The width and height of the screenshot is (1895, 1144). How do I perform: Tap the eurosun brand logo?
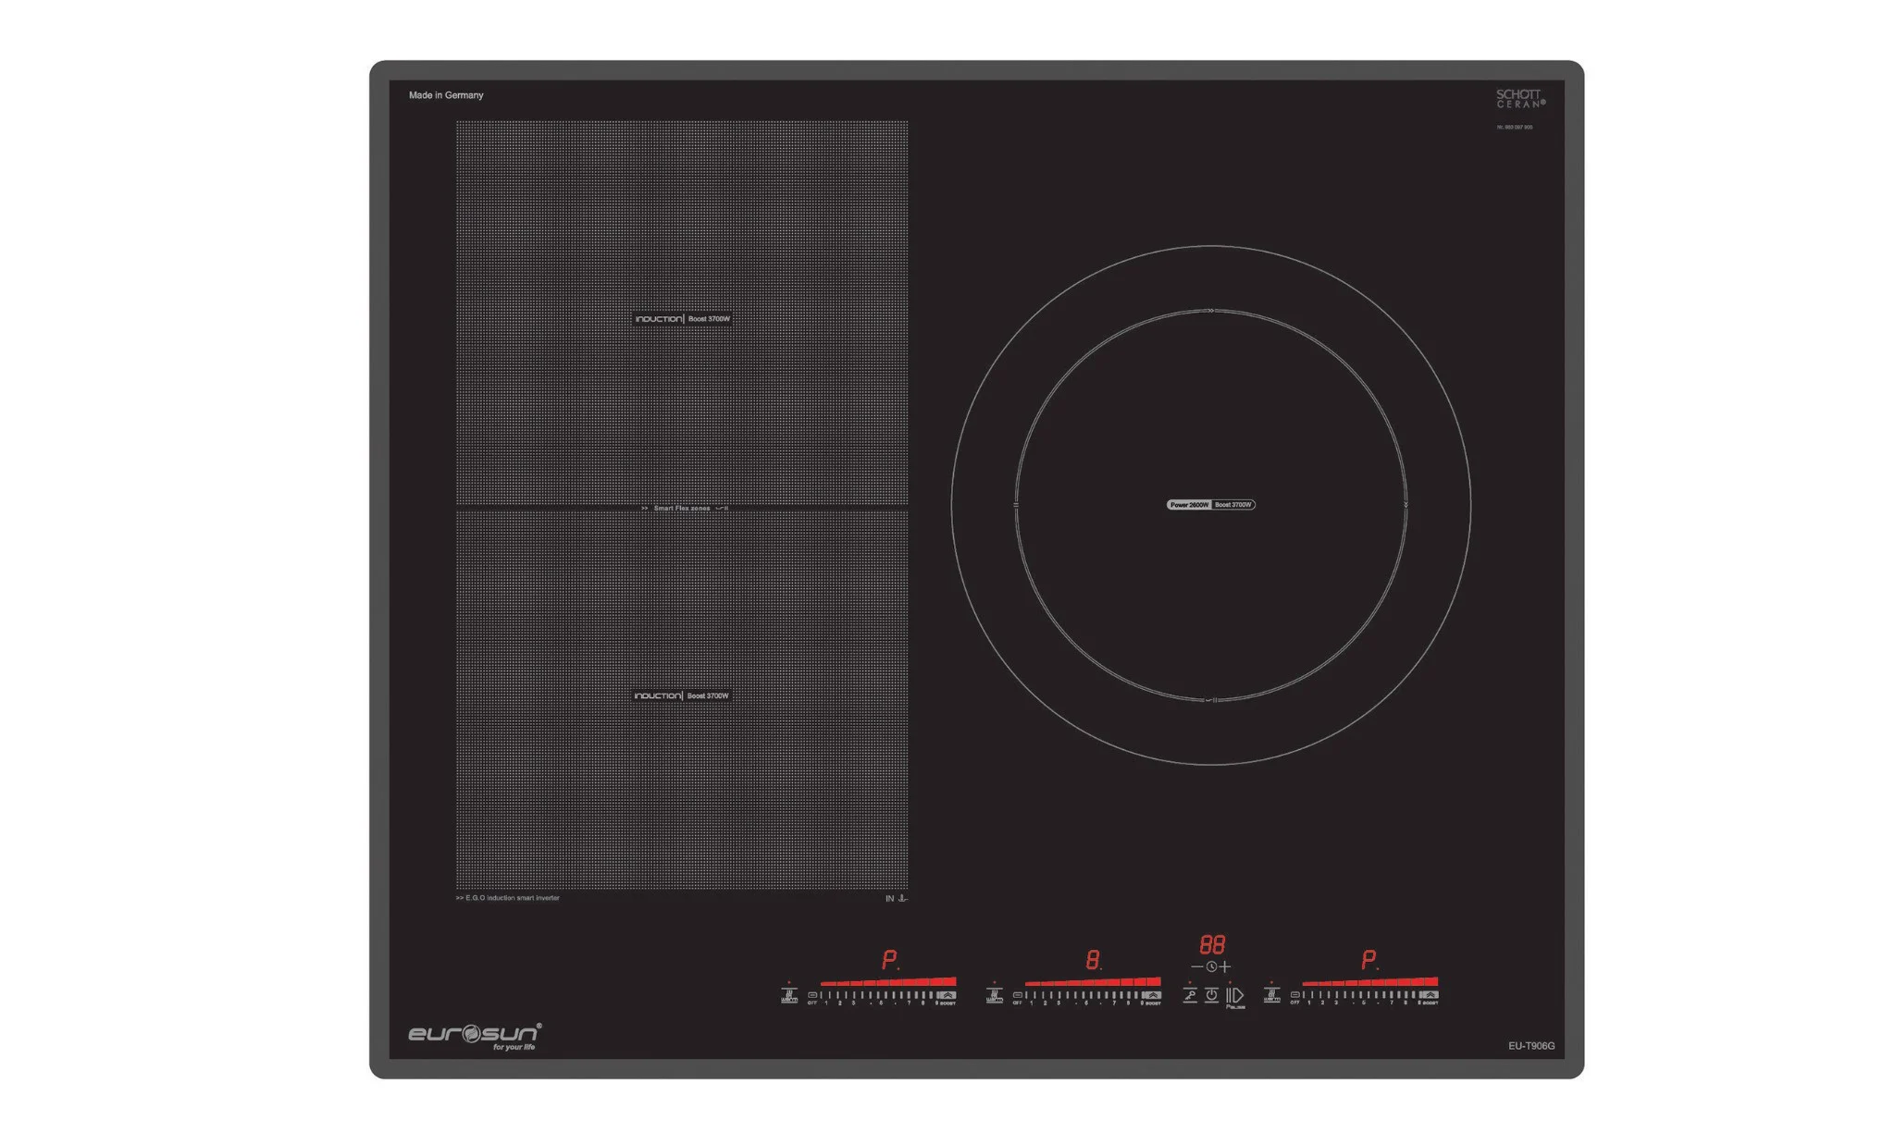point(474,1034)
